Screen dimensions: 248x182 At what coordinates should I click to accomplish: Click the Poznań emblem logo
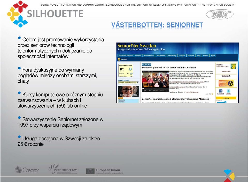pyautogui.click(x=220, y=14)
